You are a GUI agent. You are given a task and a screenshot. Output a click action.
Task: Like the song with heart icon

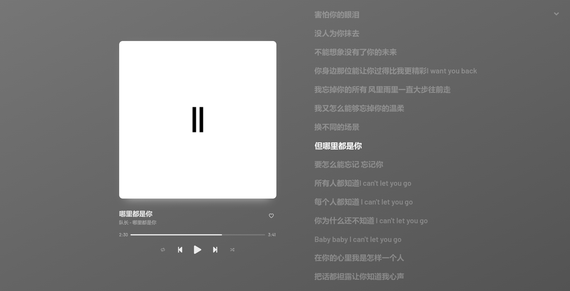point(271,216)
